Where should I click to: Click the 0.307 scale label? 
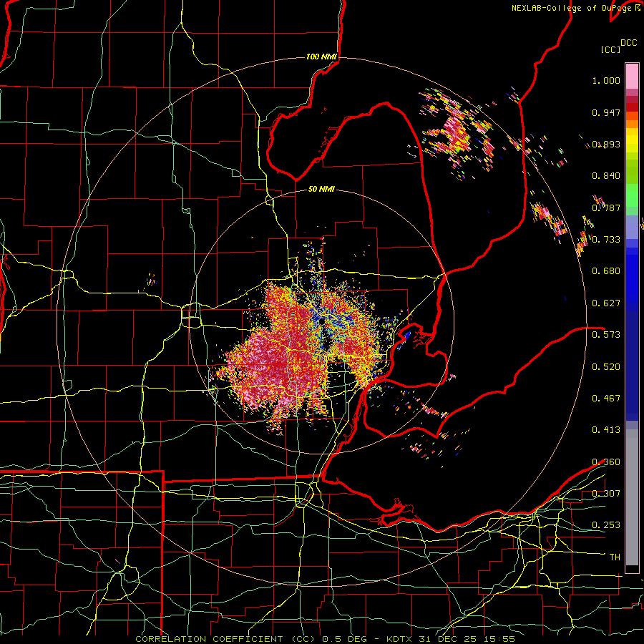[606, 494]
